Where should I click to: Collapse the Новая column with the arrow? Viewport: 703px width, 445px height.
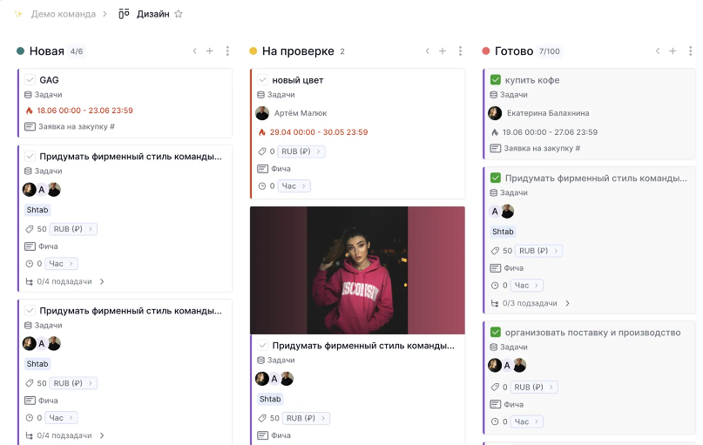pos(194,51)
